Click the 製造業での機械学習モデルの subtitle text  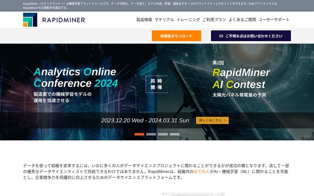[x=62, y=94]
